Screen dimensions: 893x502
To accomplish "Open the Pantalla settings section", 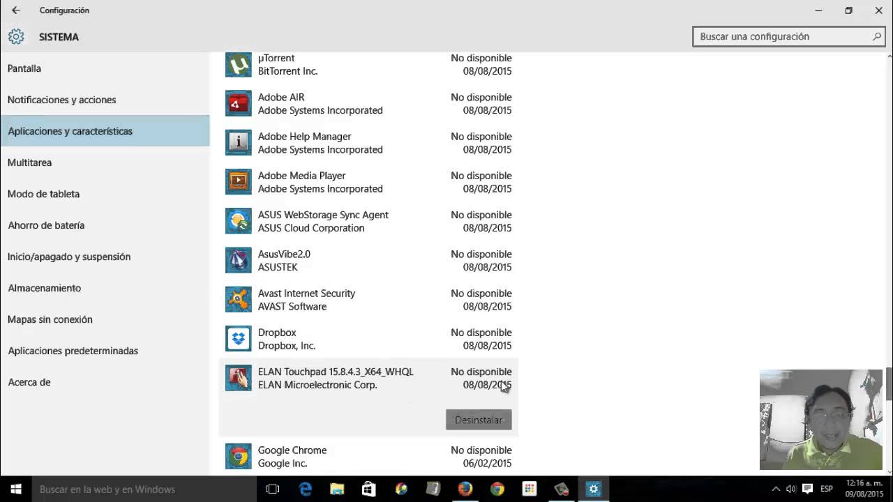I will tap(105, 68).
